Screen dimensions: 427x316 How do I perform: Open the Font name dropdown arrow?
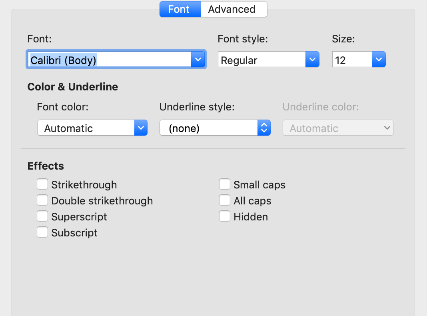pos(198,60)
